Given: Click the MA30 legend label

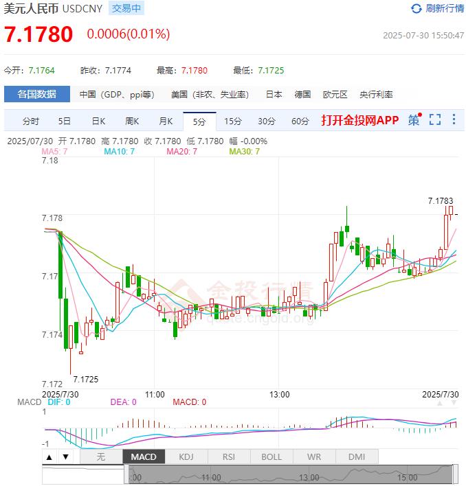Looking at the screenshot, I should click(x=245, y=152).
